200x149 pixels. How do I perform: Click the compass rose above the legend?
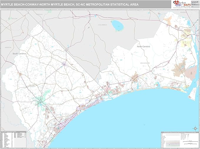tap(195, 128)
